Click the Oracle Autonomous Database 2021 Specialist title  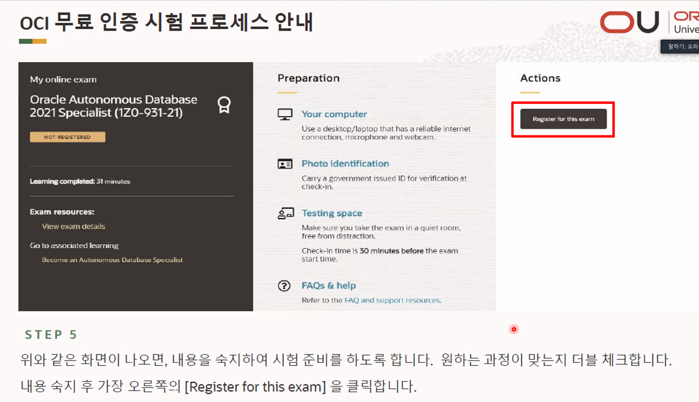point(114,107)
